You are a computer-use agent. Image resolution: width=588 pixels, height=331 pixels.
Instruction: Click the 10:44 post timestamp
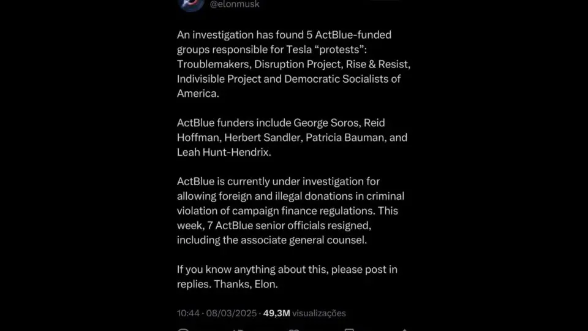pyautogui.click(x=188, y=313)
